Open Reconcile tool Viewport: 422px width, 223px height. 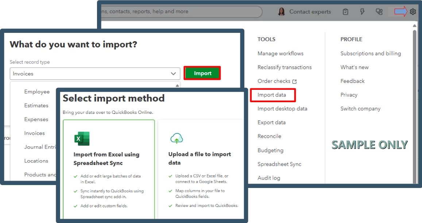270,136
